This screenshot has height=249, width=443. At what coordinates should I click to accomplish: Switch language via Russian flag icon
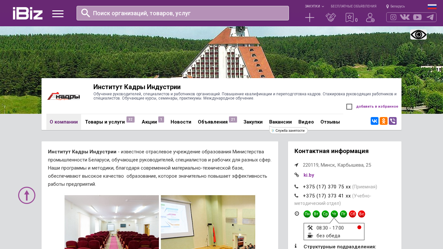pos(432,6)
